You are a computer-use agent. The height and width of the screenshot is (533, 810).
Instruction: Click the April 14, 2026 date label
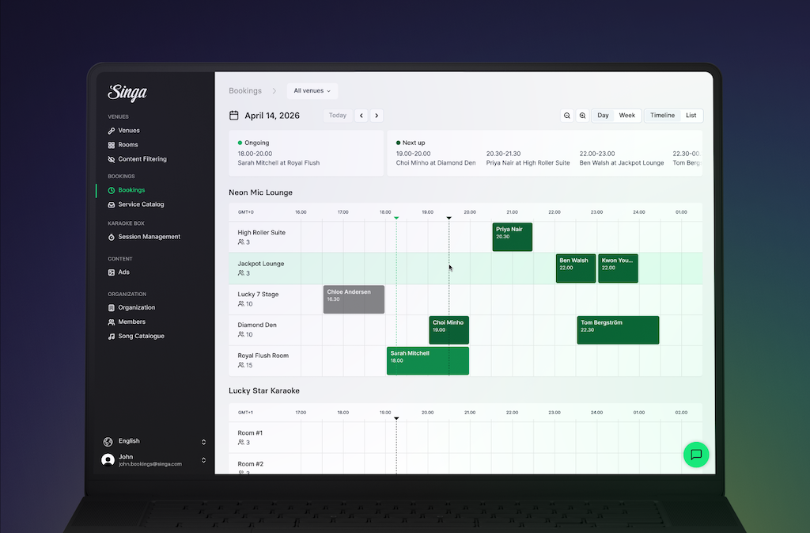click(x=272, y=116)
